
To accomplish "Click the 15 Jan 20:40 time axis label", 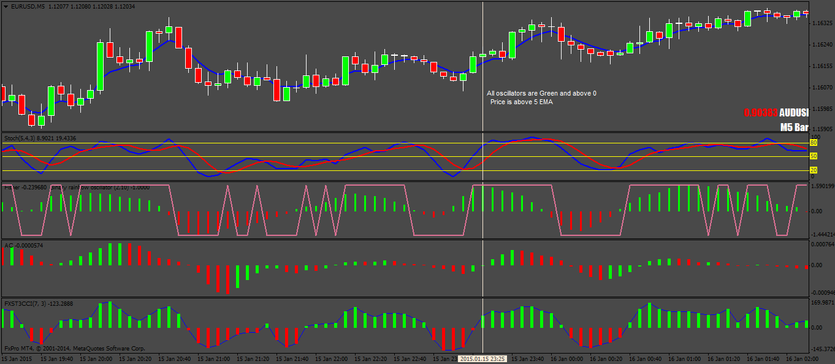I will 175,358.
